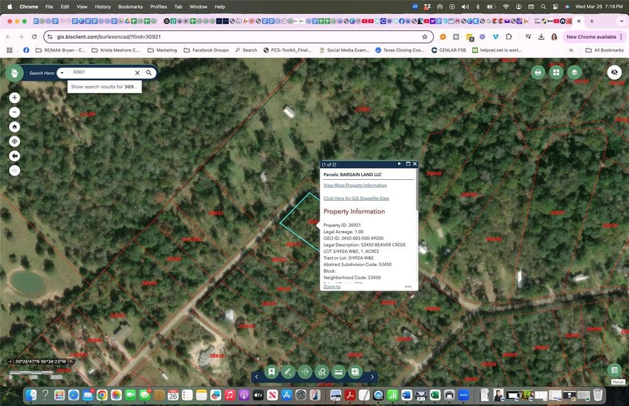
Task: Select 'Show search results for 309...' suggestion
Action: coord(104,87)
